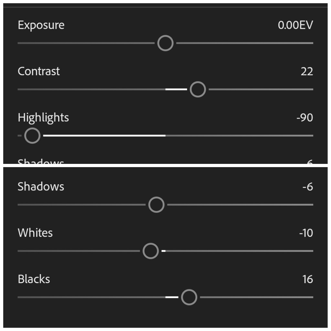Click the Whites value -10
Image resolution: width=331 pixels, height=331 pixels.
point(306,233)
